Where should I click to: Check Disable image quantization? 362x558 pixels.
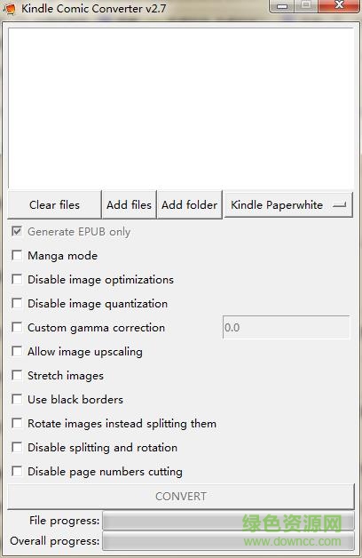point(17,303)
